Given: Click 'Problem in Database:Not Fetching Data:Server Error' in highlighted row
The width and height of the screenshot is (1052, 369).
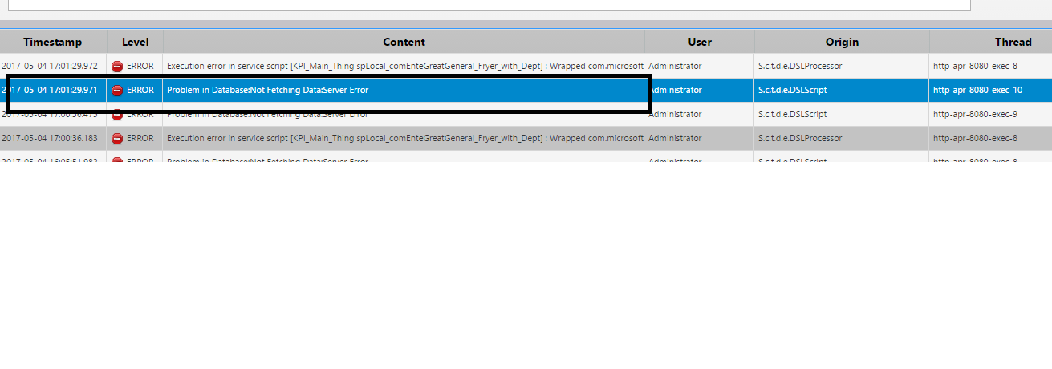Looking at the screenshot, I should point(268,90).
